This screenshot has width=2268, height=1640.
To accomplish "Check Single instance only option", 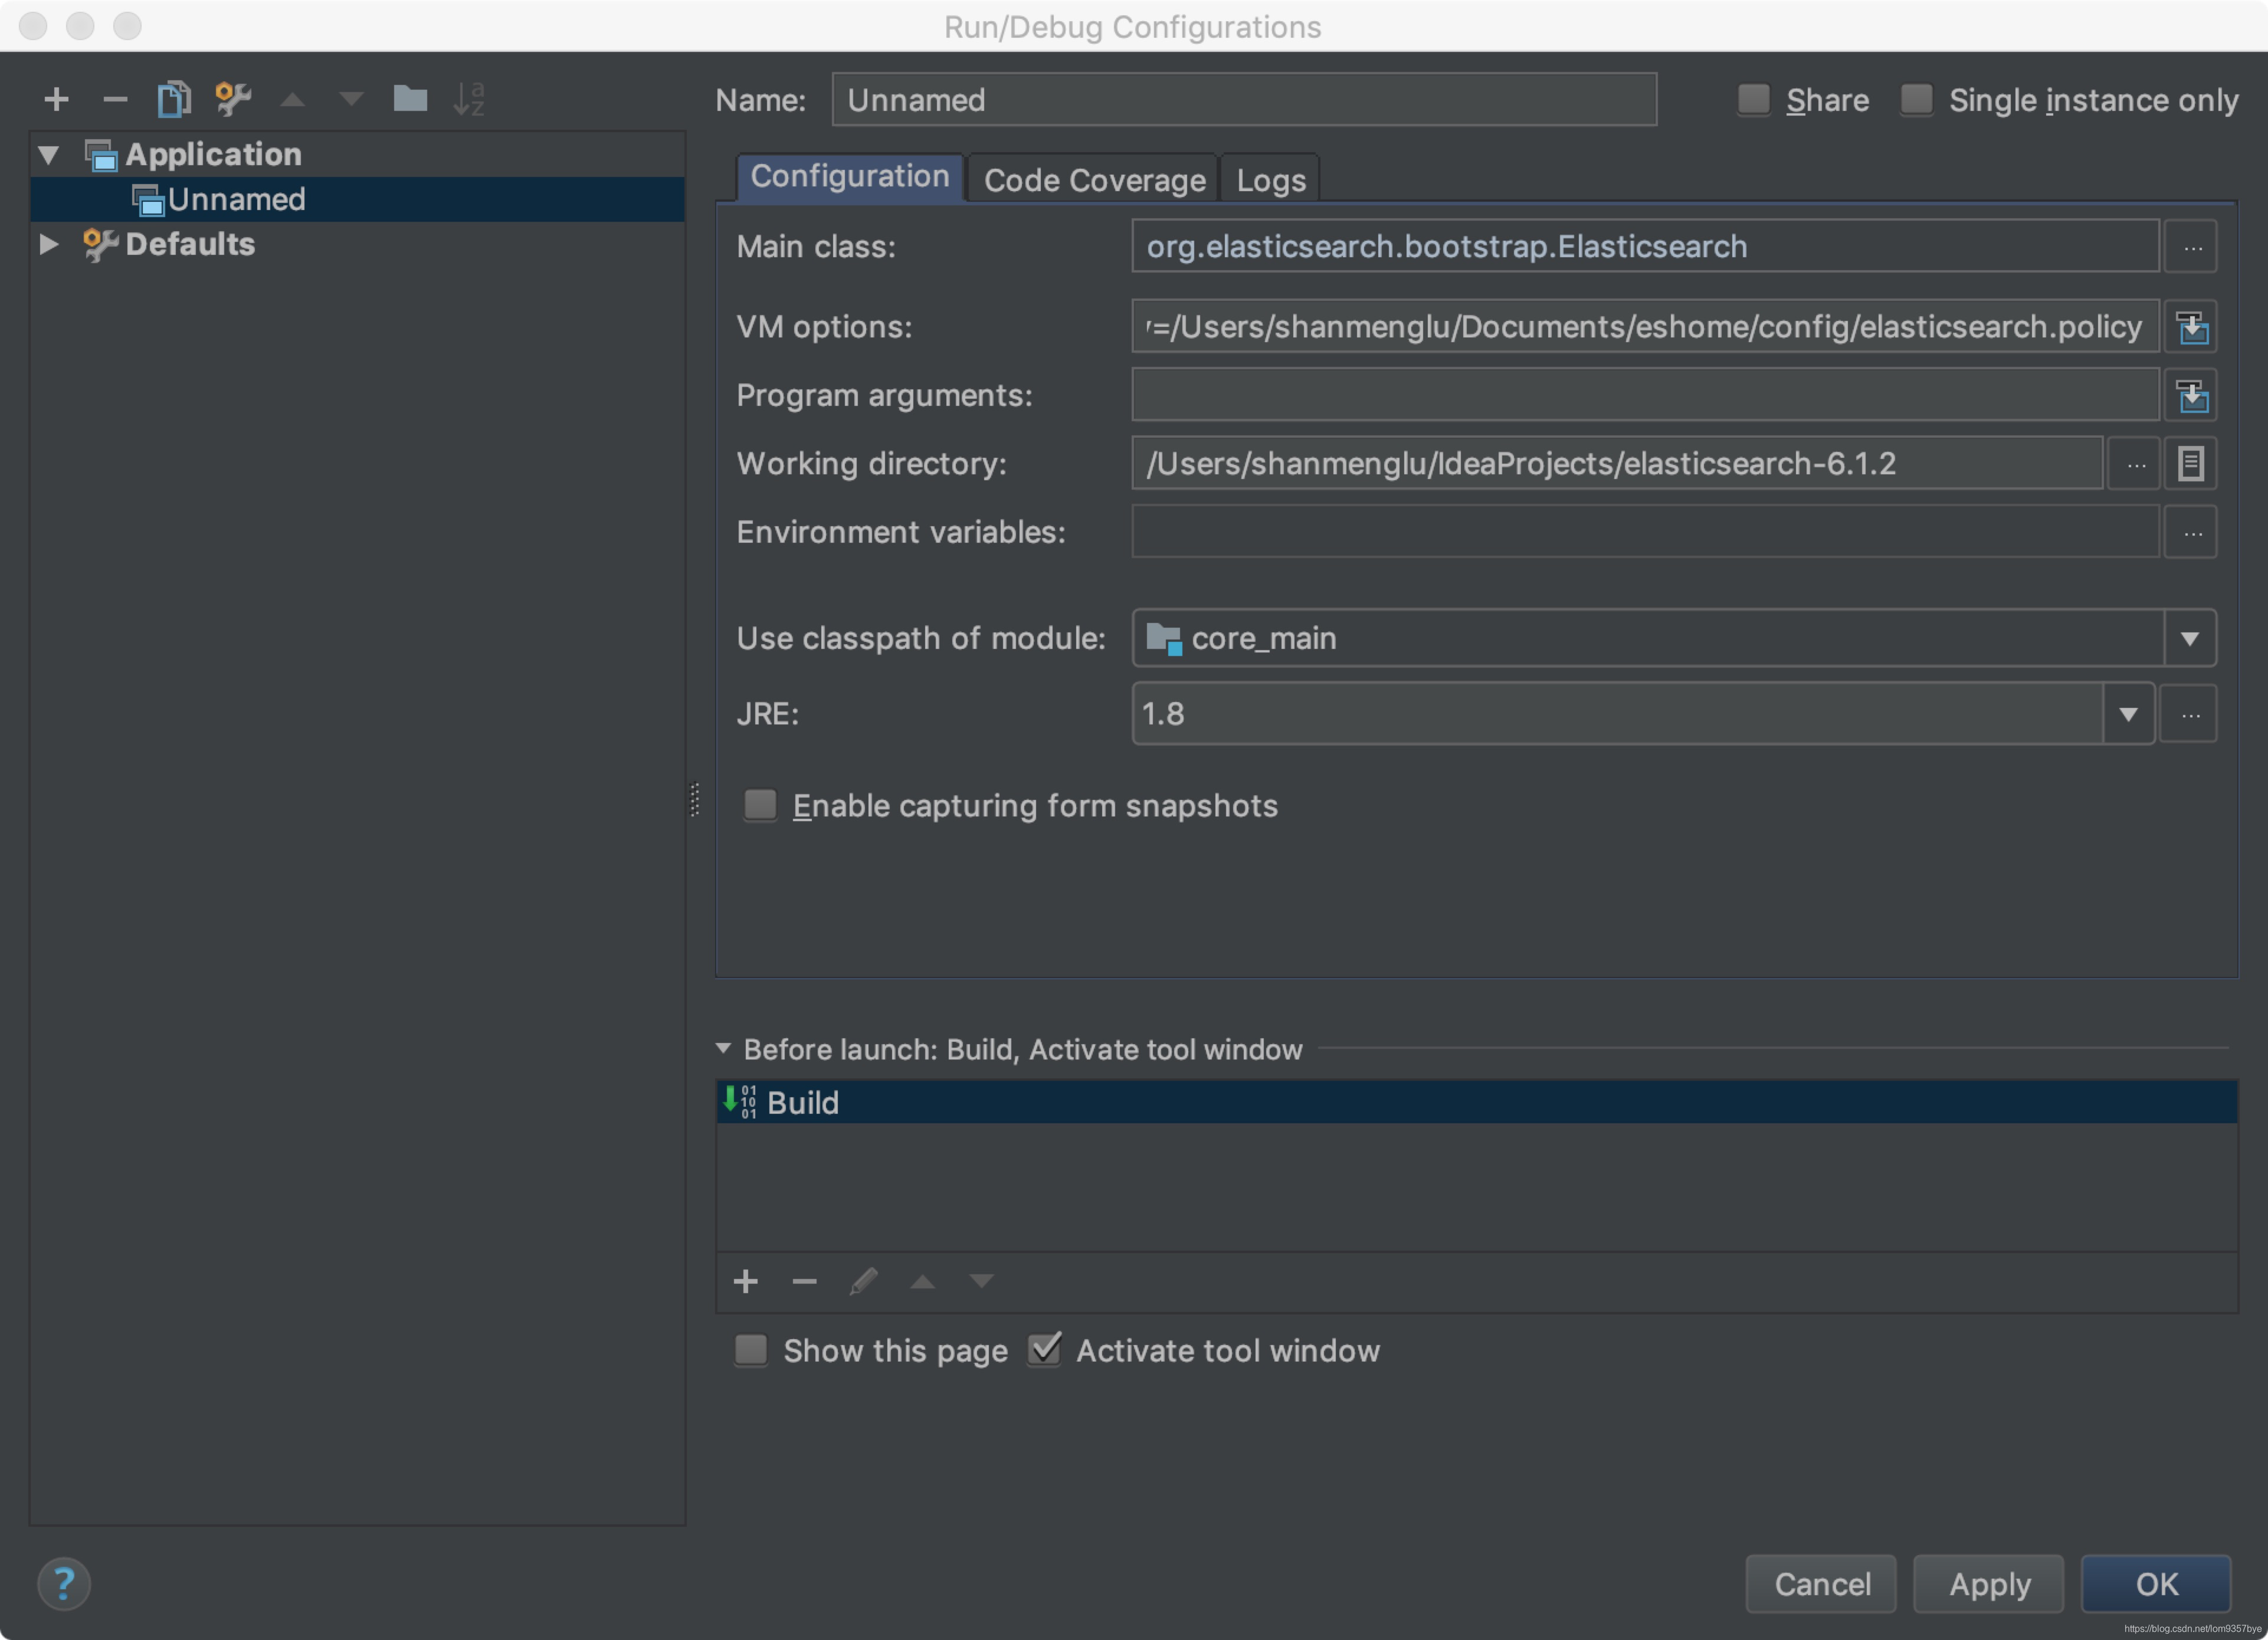I will 1916,99.
